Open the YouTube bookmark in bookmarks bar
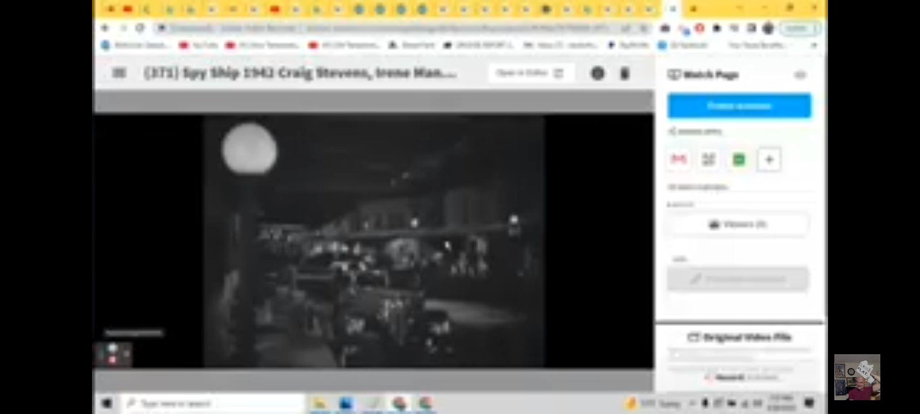920x414 pixels. click(198, 45)
